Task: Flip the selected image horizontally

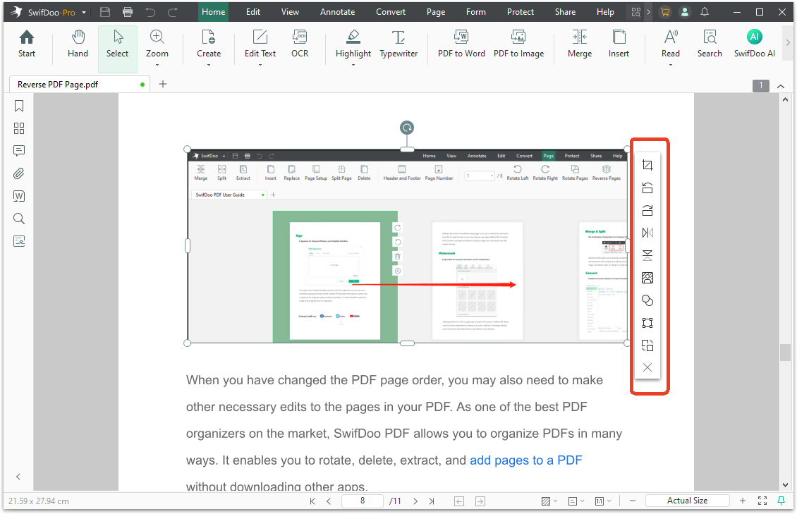Action: (647, 233)
